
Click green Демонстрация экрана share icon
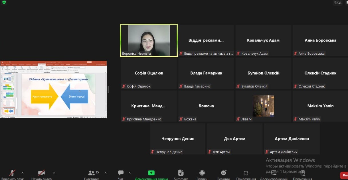(151, 173)
